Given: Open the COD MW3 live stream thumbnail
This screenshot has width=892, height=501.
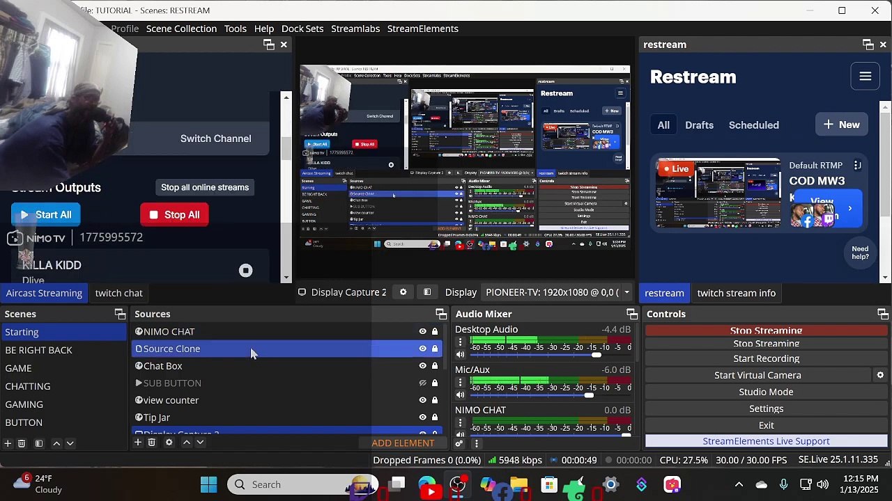Looking at the screenshot, I should tap(718, 193).
